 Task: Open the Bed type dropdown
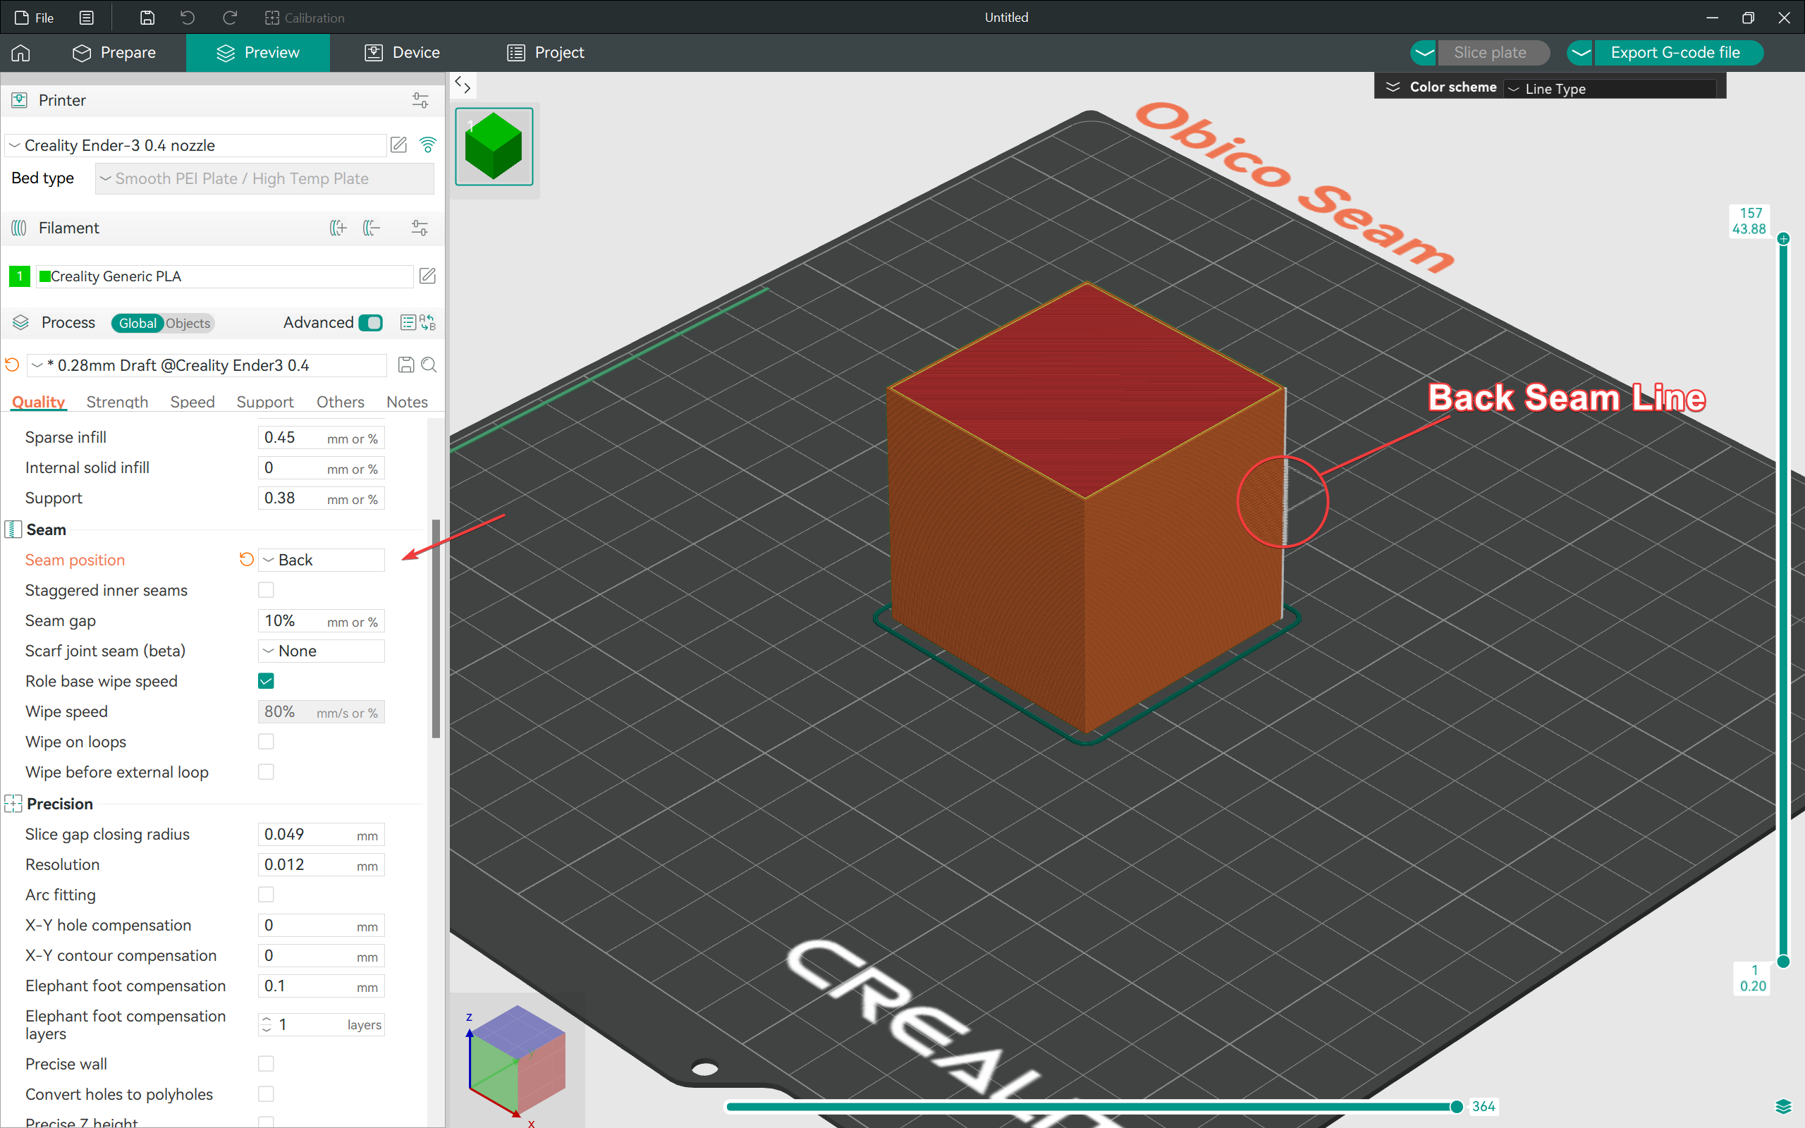click(265, 179)
